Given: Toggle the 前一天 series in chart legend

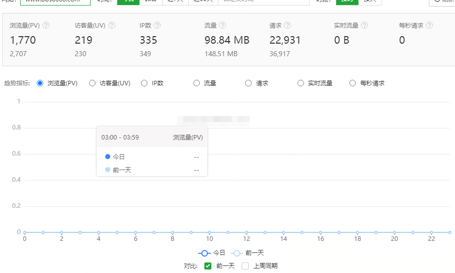Looking at the screenshot, I should point(247,253).
